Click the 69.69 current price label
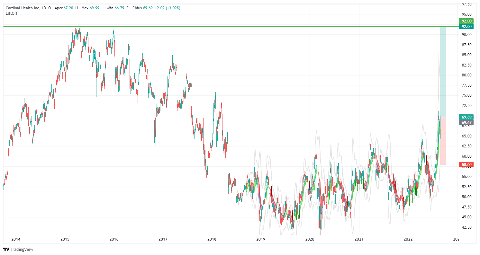This screenshot has height=255, width=480. tap(466, 117)
